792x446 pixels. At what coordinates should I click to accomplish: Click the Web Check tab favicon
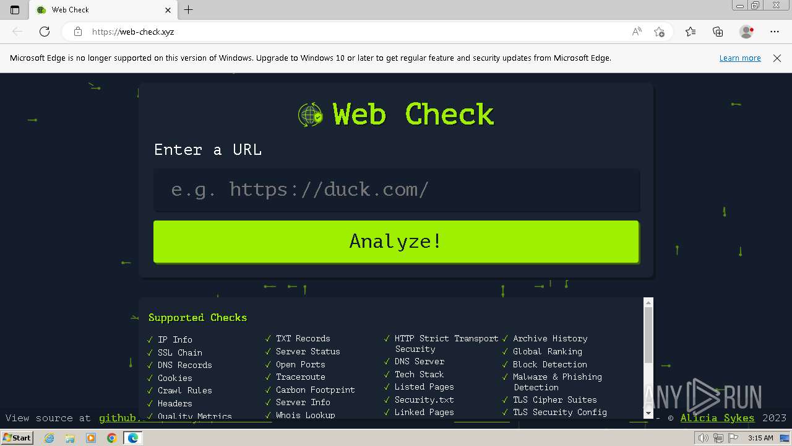coord(41,10)
